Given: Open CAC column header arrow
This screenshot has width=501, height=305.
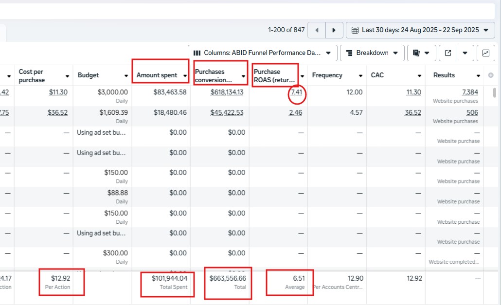Looking at the screenshot, I should (419, 76).
